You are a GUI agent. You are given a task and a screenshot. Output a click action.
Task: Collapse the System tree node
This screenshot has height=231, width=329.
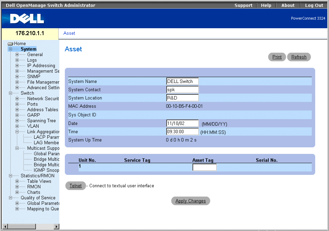[x=10, y=49]
